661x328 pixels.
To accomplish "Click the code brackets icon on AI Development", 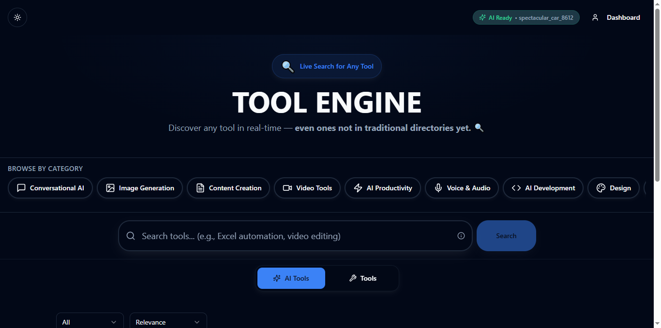I will click(x=516, y=188).
